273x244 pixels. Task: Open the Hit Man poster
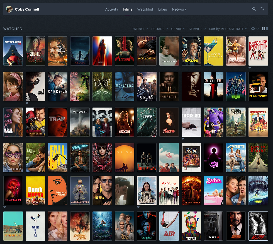click(102, 191)
